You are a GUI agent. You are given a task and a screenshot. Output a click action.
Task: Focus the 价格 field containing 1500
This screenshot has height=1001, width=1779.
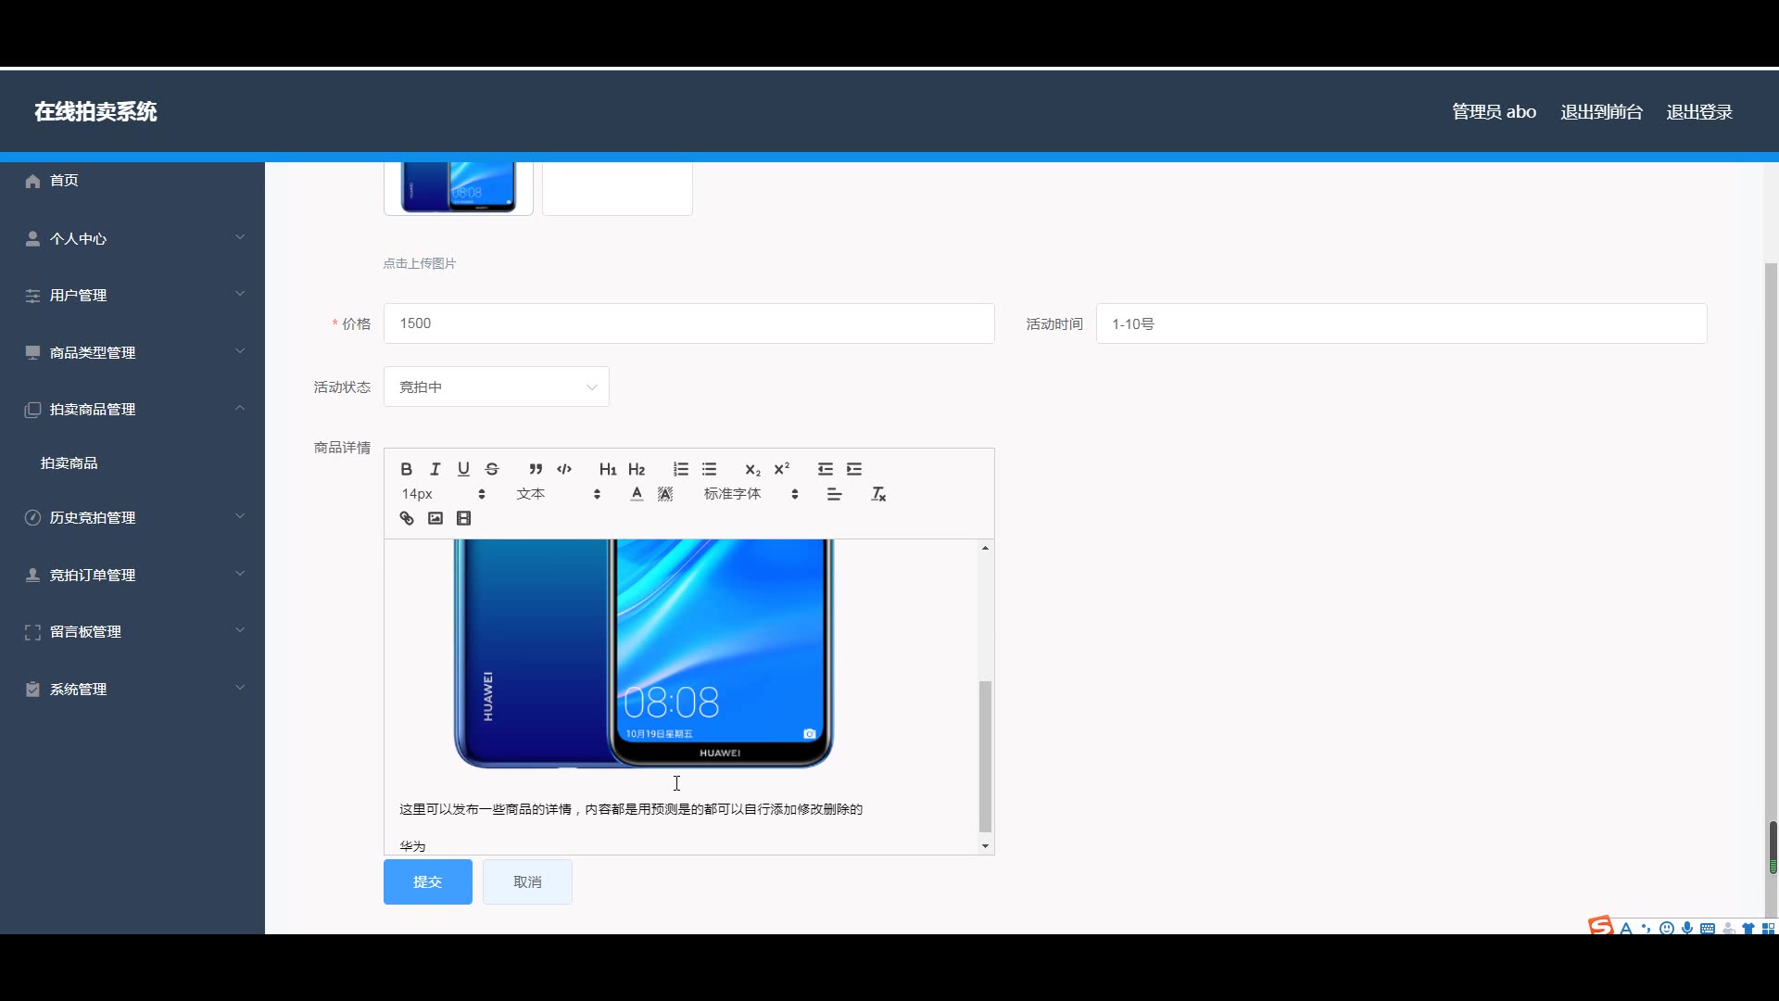point(689,323)
